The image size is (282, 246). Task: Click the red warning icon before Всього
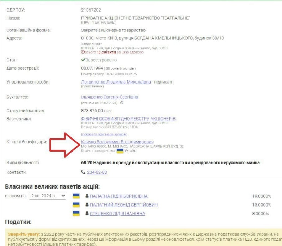coord(83,52)
